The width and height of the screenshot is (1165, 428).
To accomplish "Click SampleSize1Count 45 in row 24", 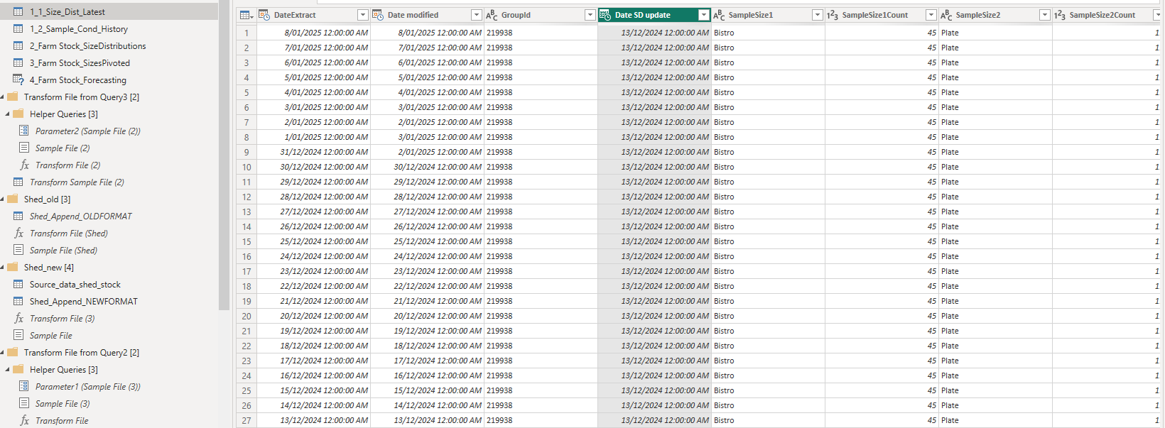I will click(882, 375).
